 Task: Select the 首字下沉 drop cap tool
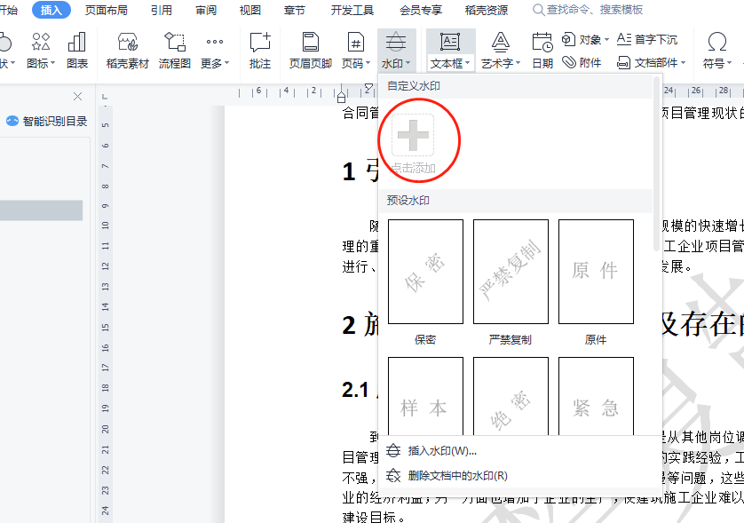tap(647, 39)
